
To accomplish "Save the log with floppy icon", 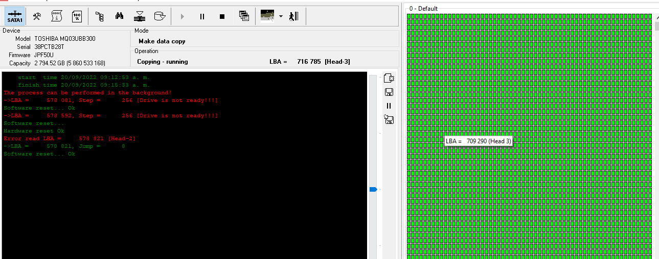I will click(x=389, y=92).
